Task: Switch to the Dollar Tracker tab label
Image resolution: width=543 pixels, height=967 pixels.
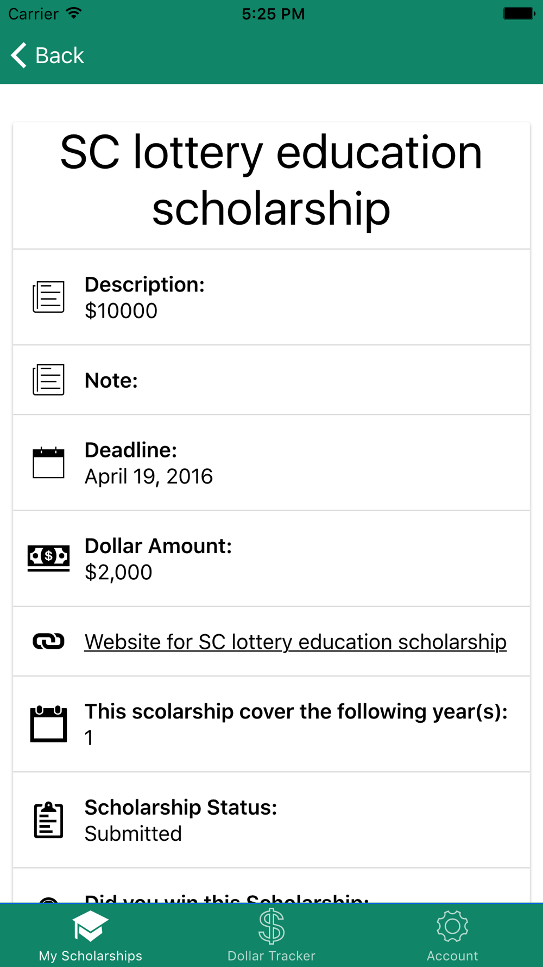Action: coord(271,956)
